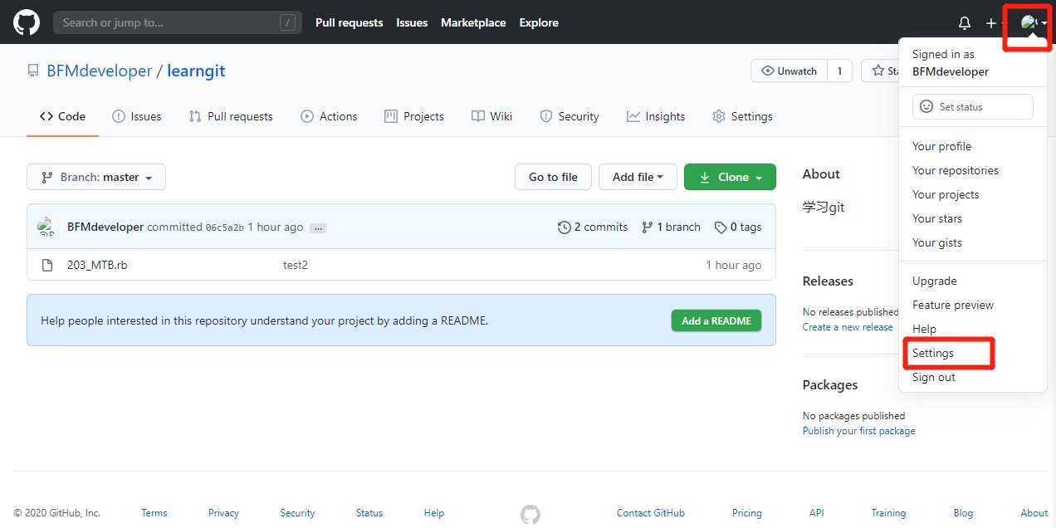Click the GitHub Octocat logo in header

tap(27, 22)
